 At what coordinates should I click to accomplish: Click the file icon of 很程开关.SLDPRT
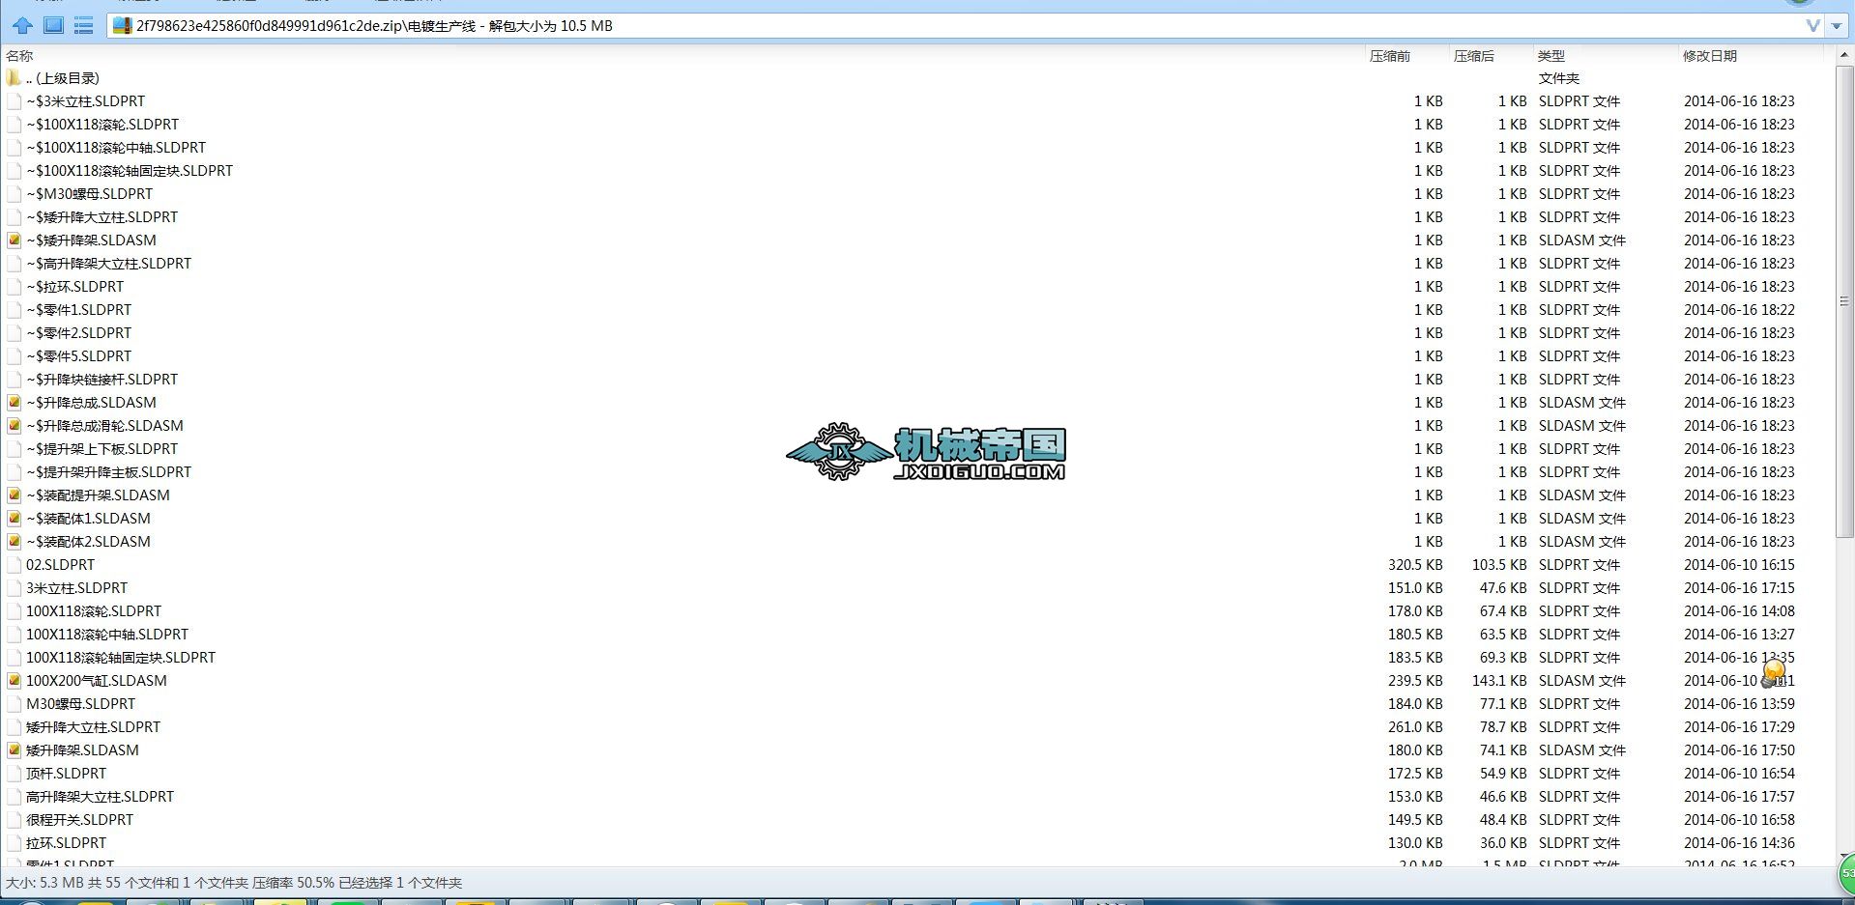[14, 820]
